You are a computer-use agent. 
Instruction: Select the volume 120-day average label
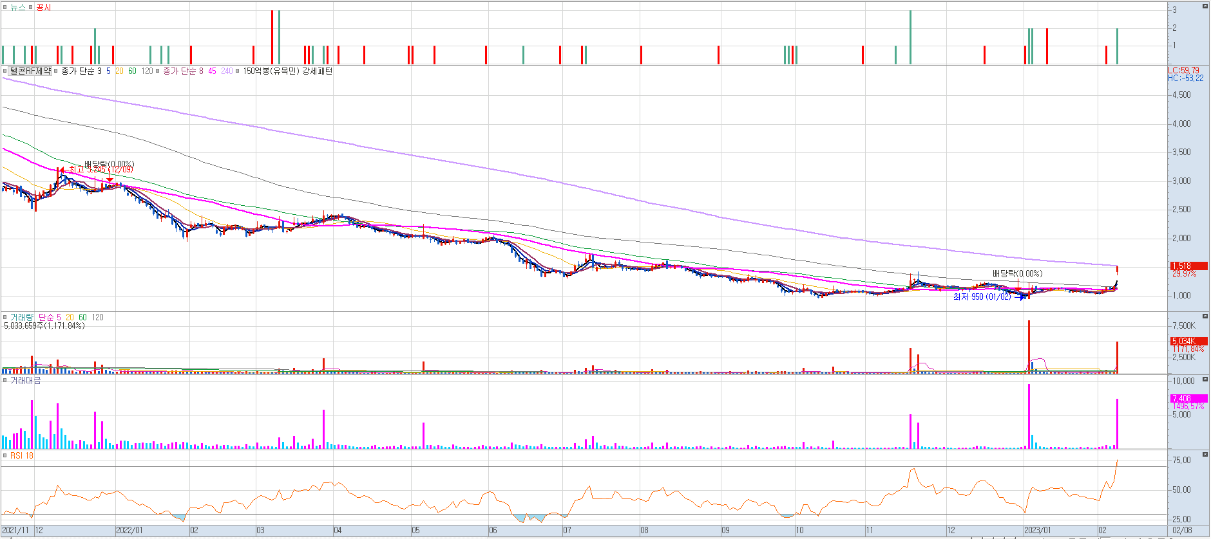coord(97,317)
